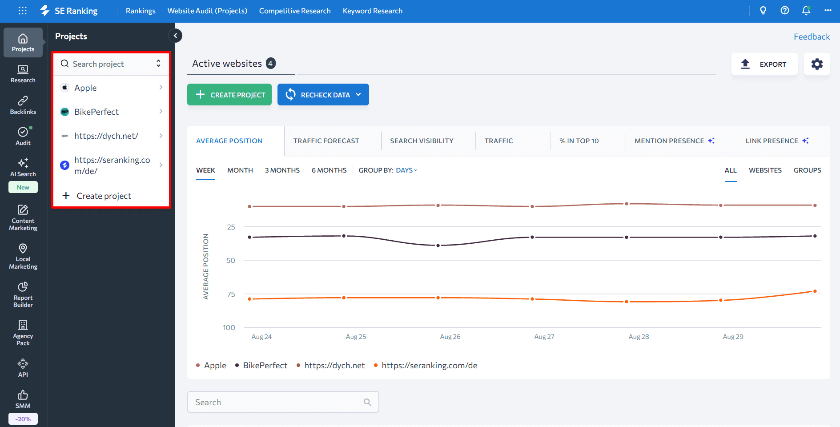Select the Average Position tab
840x427 pixels.
click(x=229, y=141)
